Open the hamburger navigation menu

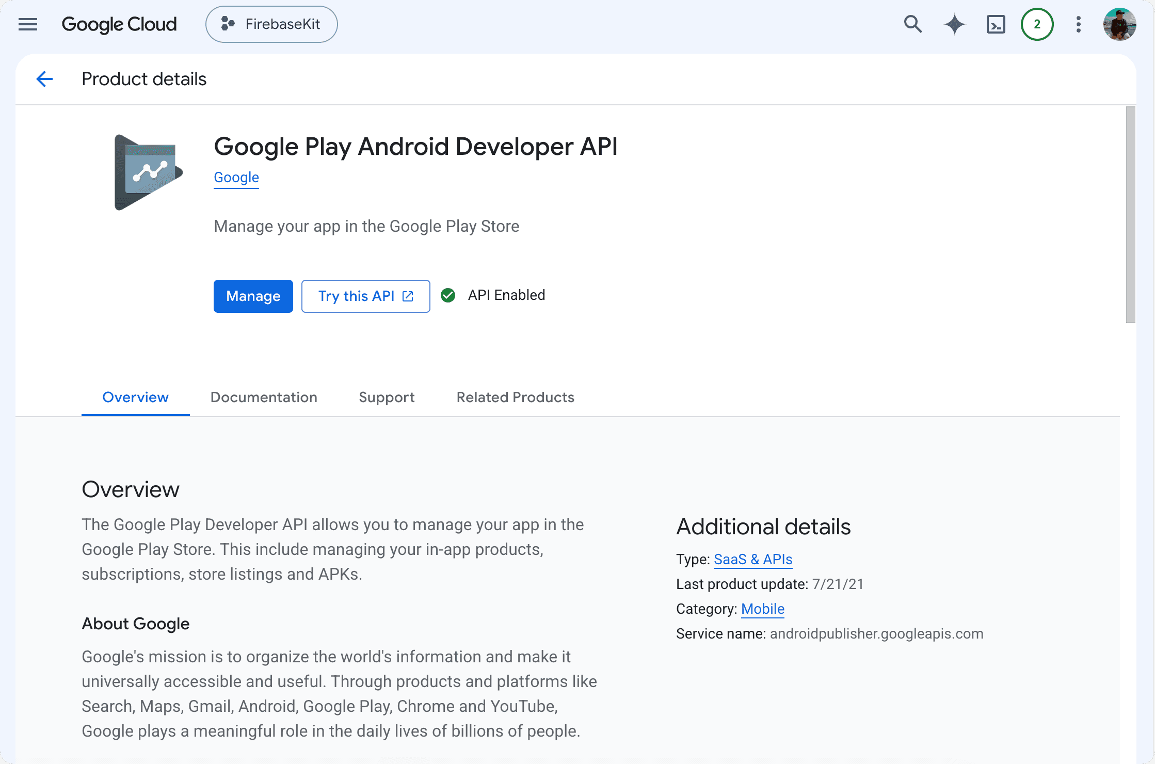pyautogui.click(x=28, y=24)
